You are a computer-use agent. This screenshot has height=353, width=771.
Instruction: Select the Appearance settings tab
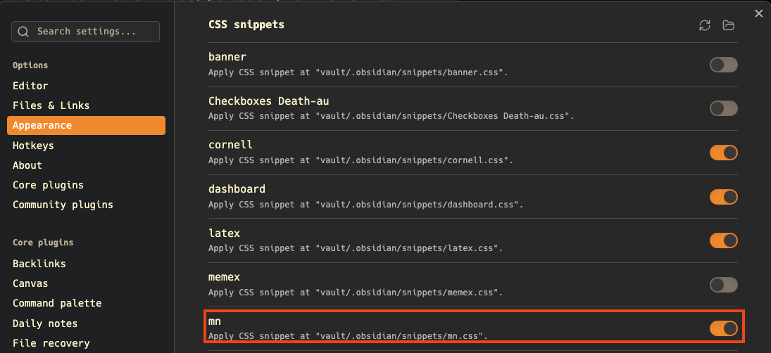86,125
